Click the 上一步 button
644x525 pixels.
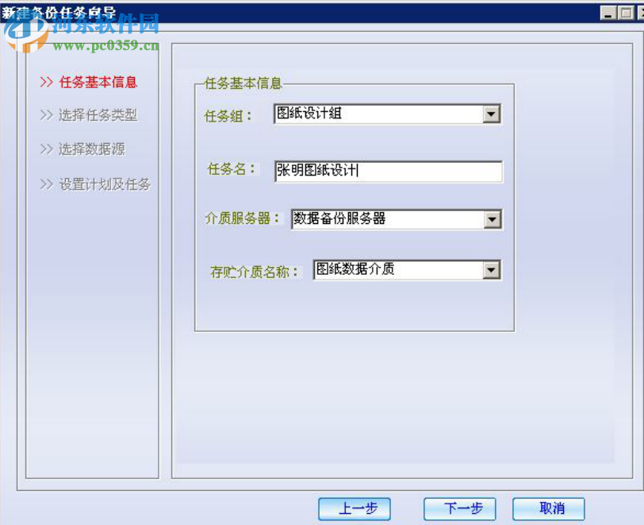click(x=355, y=509)
